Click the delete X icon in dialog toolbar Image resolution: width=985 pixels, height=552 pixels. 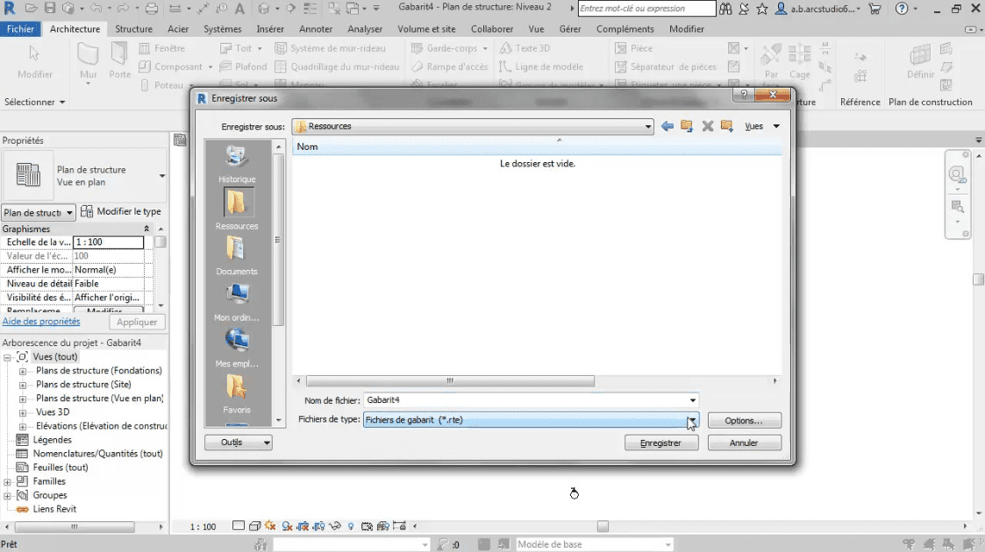(707, 126)
